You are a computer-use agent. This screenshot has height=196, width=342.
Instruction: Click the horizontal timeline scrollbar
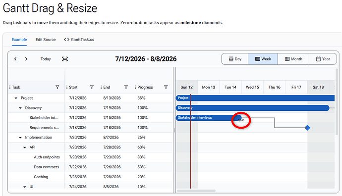tap(196, 191)
